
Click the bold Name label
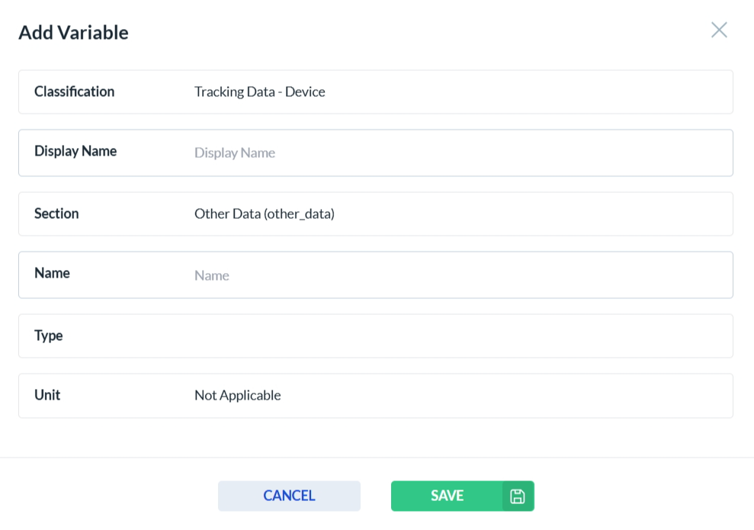coord(52,273)
